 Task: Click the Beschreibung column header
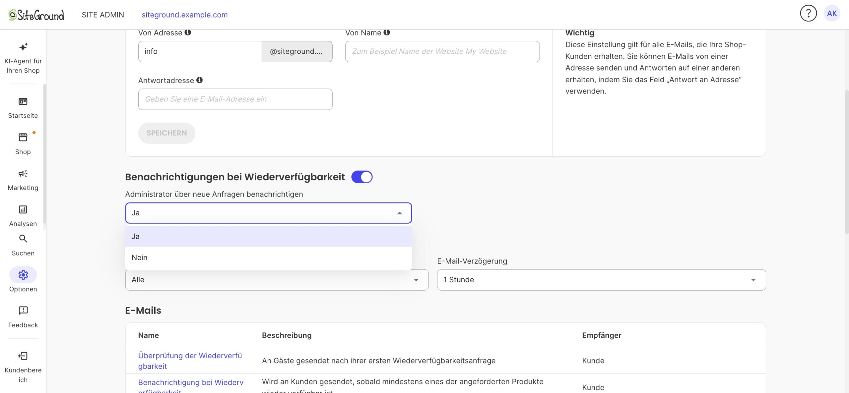[x=287, y=335]
